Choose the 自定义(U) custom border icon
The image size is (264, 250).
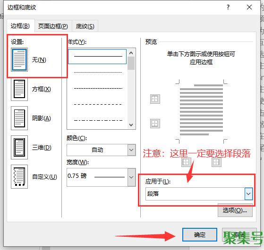click(x=19, y=177)
